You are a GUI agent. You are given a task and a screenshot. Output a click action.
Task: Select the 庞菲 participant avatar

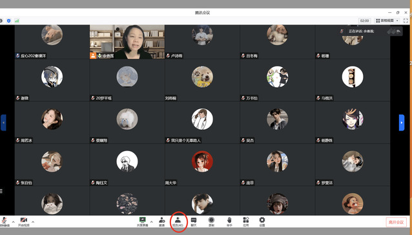tap(277, 161)
